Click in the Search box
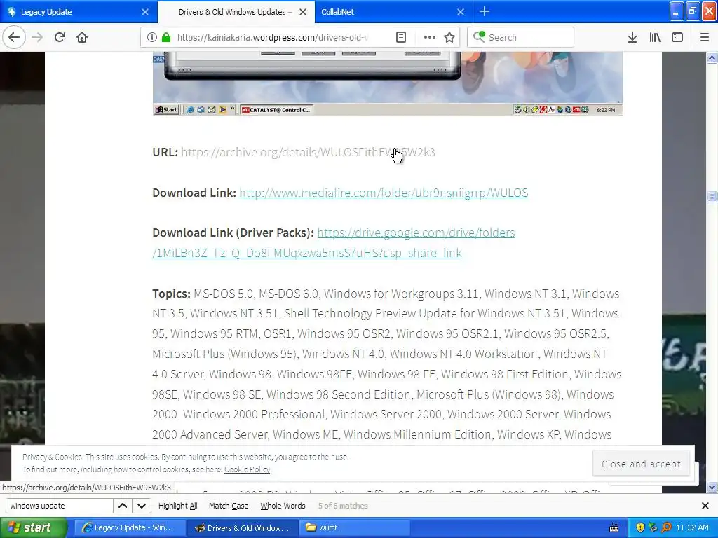The height and width of the screenshot is (538, 718). coord(521,37)
